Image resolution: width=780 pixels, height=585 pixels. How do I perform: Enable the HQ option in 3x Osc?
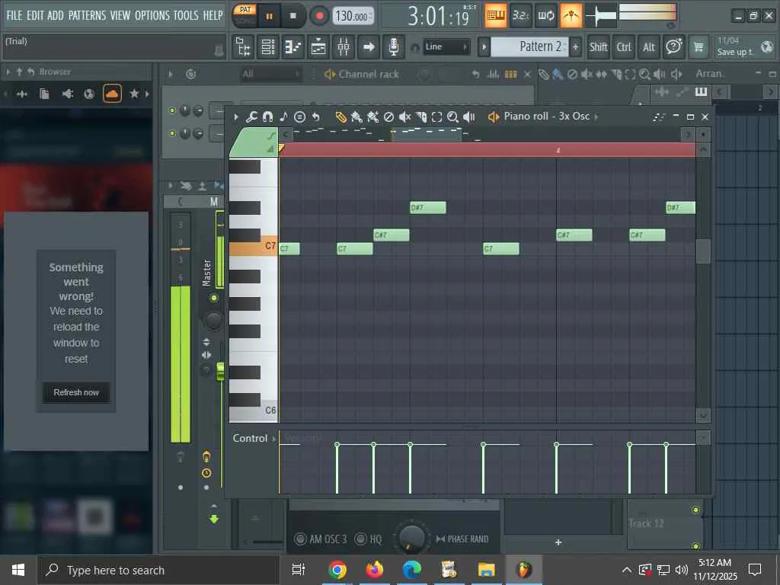[x=360, y=539]
